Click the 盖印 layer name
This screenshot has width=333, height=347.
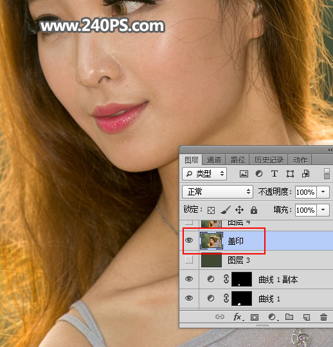coord(235,241)
